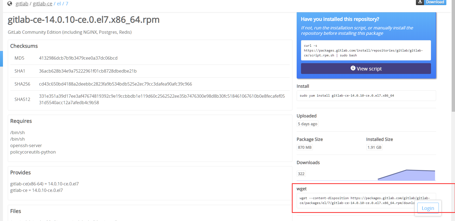This screenshot has height=221, width=455.
Task: Click the Downloads label
Action: (308, 162)
